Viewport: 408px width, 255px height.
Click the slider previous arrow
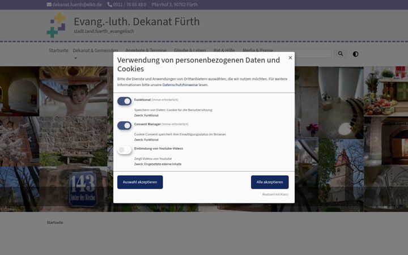click(30, 139)
